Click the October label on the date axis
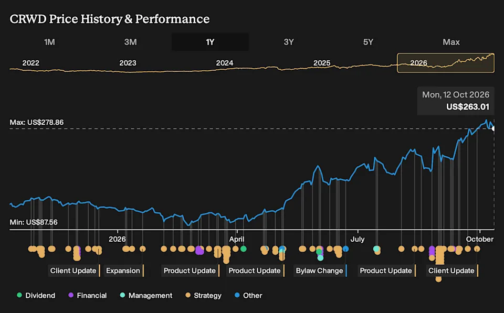504x313 pixels. (x=479, y=239)
